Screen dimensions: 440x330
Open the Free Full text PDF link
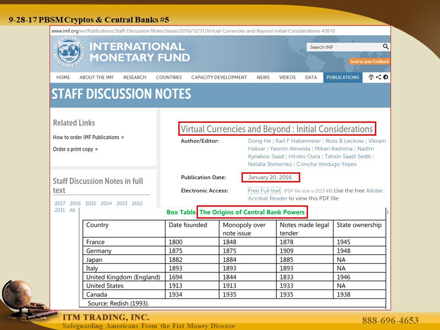click(264, 191)
